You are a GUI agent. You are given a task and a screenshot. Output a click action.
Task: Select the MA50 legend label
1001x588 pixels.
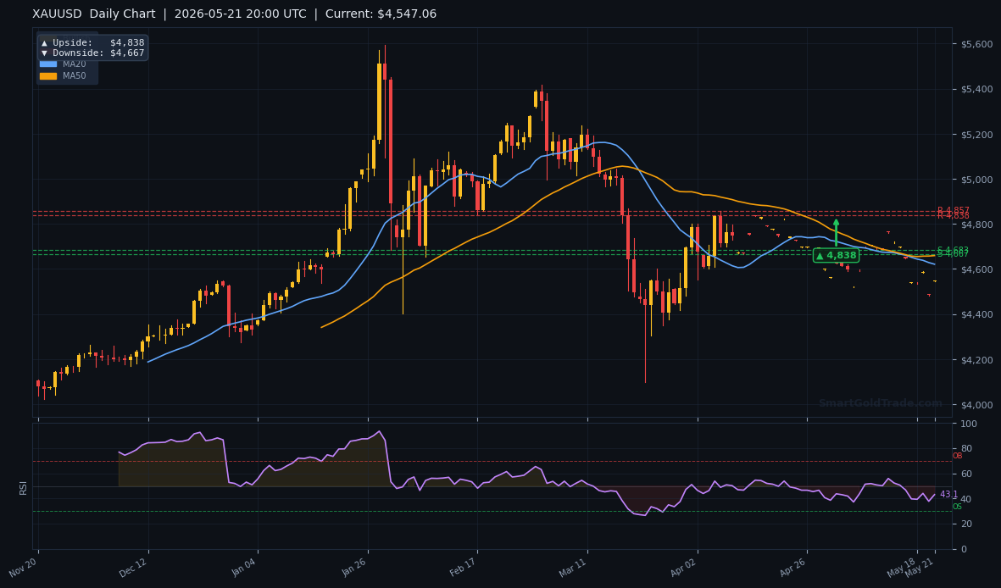[74, 76]
